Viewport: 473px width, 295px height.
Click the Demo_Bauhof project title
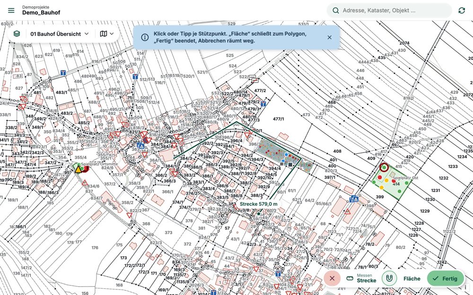point(41,13)
